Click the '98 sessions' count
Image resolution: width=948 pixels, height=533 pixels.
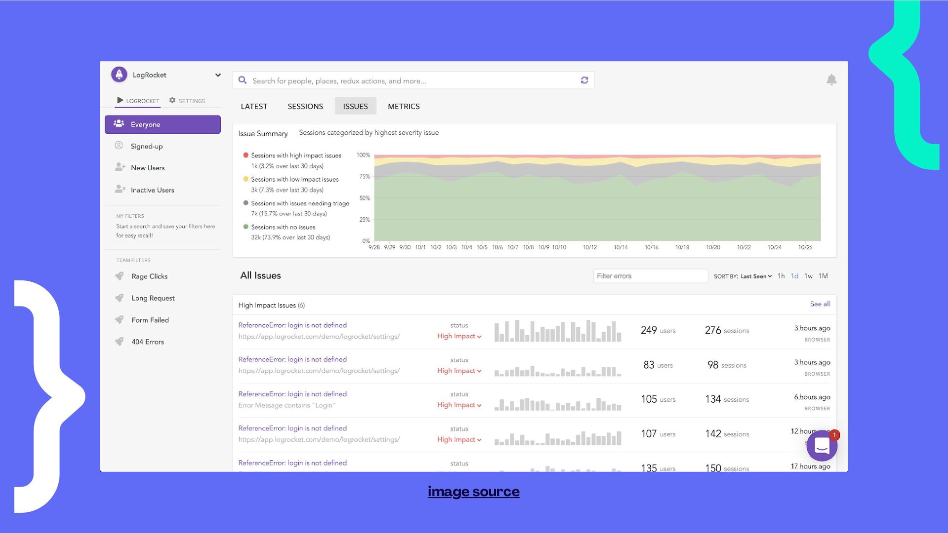click(x=727, y=365)
